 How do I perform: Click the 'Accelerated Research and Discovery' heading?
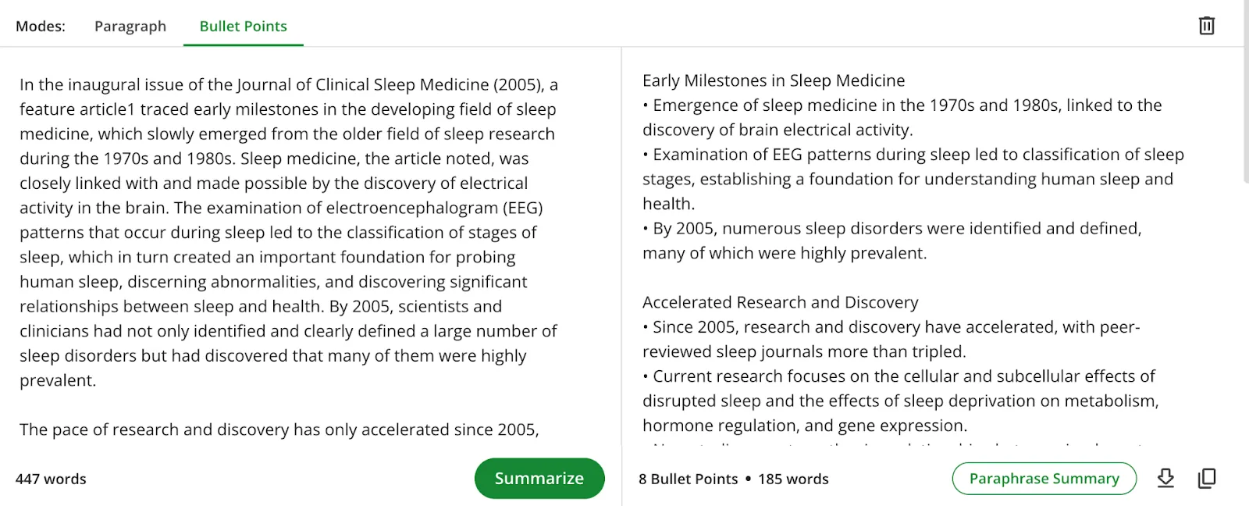click(780, 302)
